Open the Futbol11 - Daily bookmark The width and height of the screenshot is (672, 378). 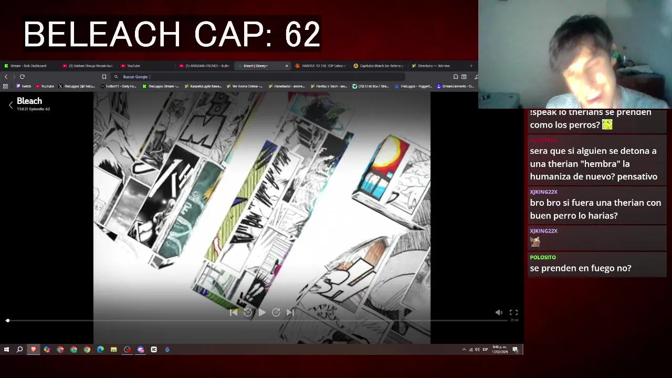[119, 86]
